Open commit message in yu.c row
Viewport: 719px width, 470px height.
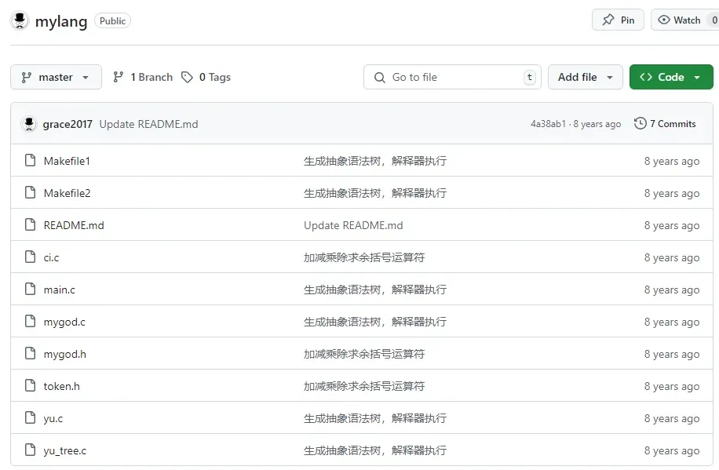(x=375, y=418)
